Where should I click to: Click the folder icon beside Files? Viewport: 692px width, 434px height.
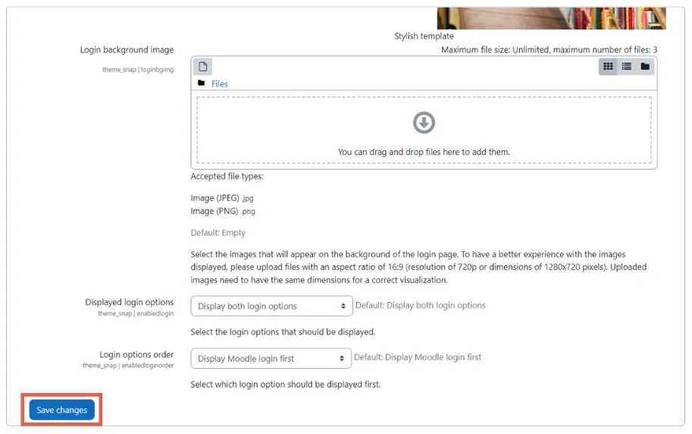tap(202, 83)
